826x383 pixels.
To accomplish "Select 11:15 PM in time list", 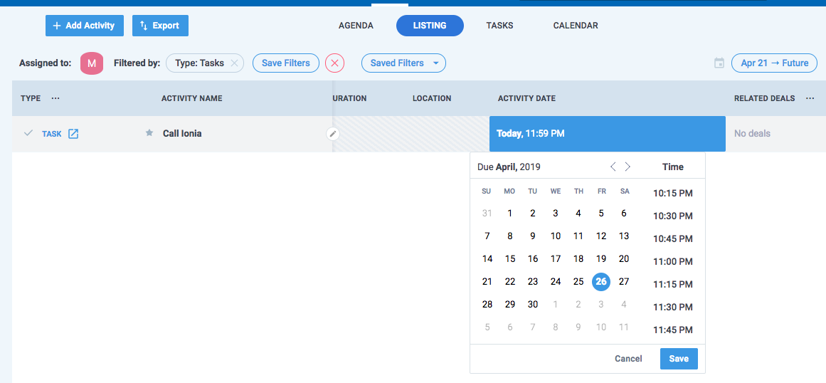I will point(673,285).
